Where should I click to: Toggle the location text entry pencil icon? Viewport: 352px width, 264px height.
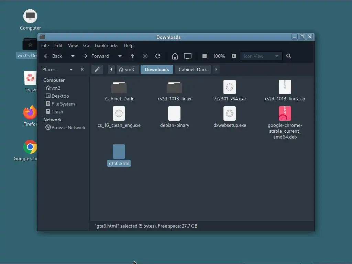coord(97,69)
